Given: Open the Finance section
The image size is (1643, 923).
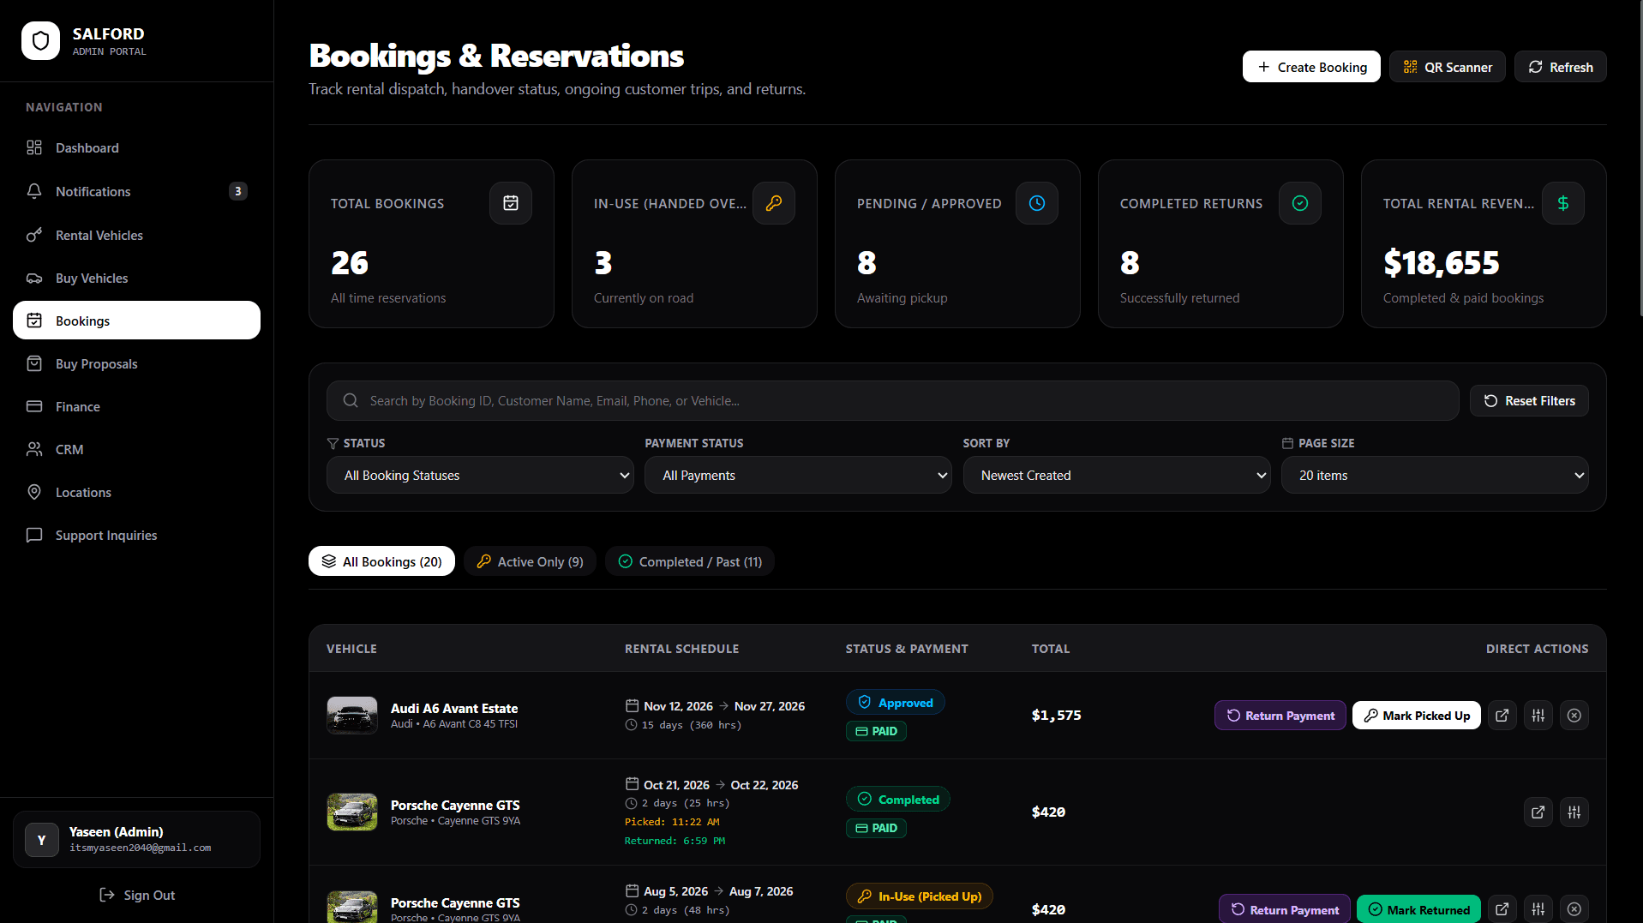Looking at the screenshot, I should pos(136,406).
